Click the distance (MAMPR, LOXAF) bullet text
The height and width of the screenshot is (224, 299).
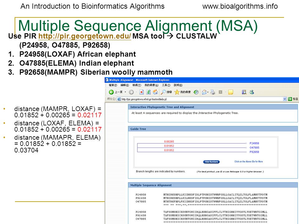click(x=58, y=112)
